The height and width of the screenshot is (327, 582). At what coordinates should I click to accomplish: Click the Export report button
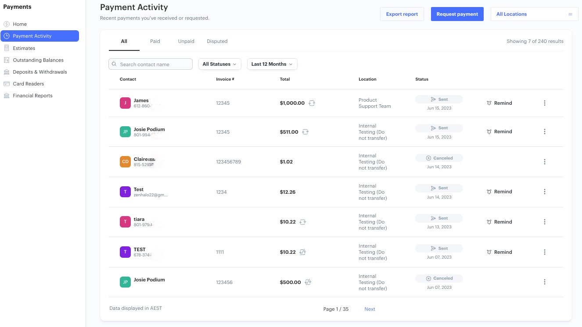pyautogui.click(x=402, y=14)
